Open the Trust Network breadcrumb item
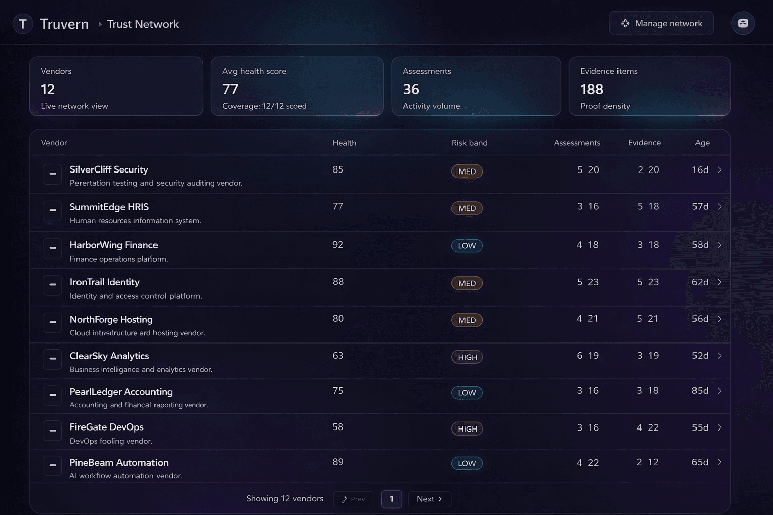The height and width of the screenshot is (515, 773). pyautogui.click(x=143, y=24)
